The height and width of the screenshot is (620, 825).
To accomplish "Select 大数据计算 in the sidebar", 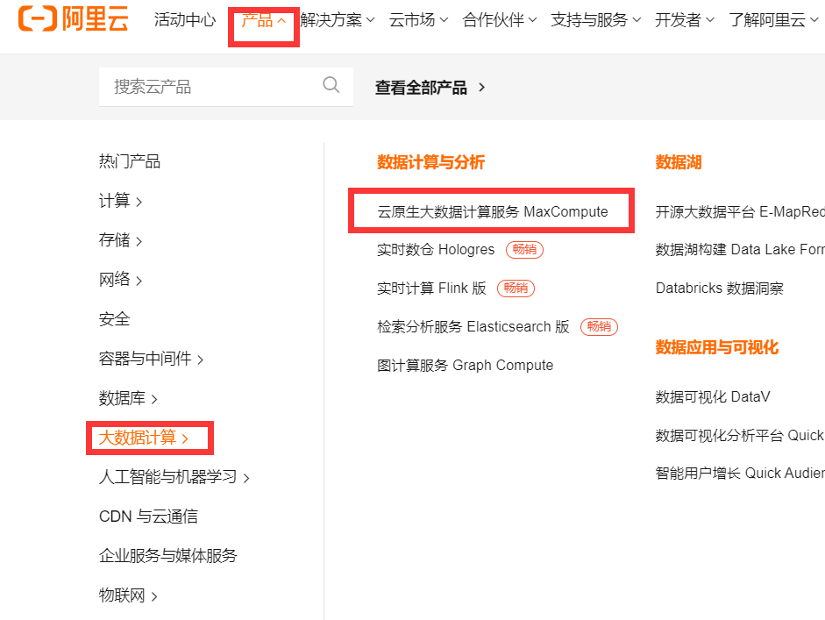I will coord(143,437).
